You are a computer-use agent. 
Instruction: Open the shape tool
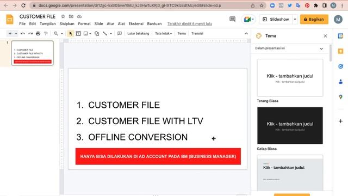[x=97, y=34]
